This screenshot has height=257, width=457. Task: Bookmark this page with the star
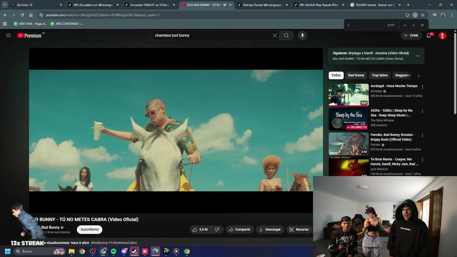[423, 15]
